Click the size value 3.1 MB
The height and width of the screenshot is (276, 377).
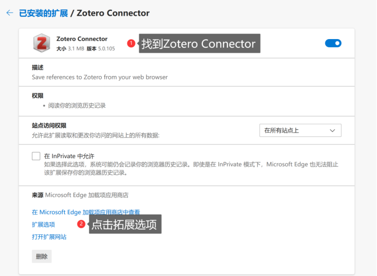point(76,48)
